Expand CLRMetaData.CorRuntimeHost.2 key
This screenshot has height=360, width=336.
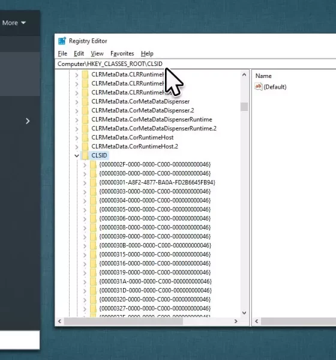pyautogui.click(x=77, y=146)
